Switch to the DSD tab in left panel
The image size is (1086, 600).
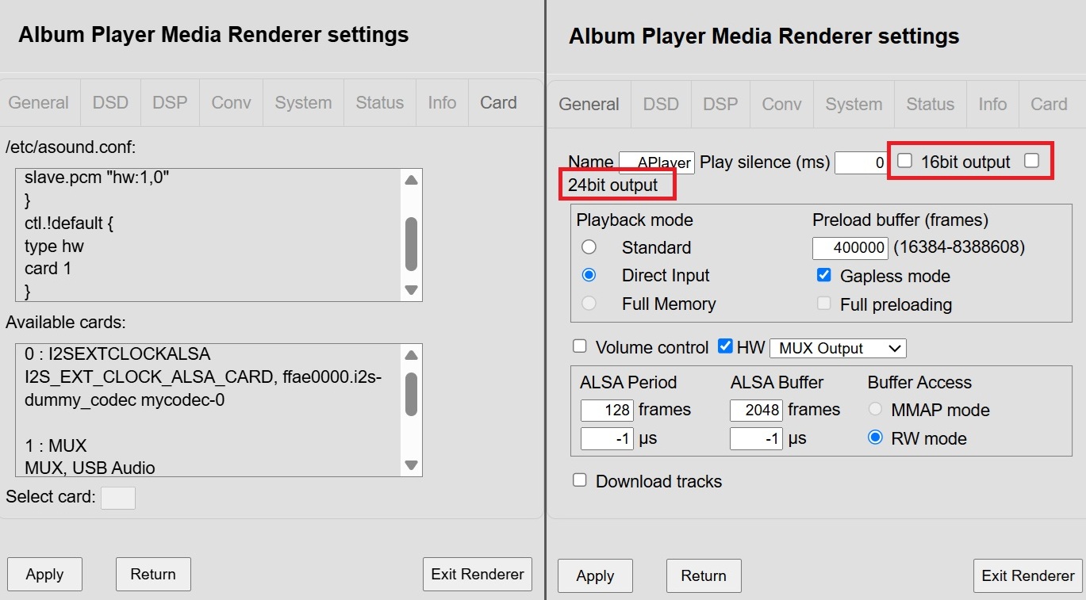coord(110,102)
